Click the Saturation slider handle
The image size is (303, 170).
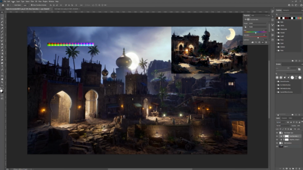click(258, 38)
